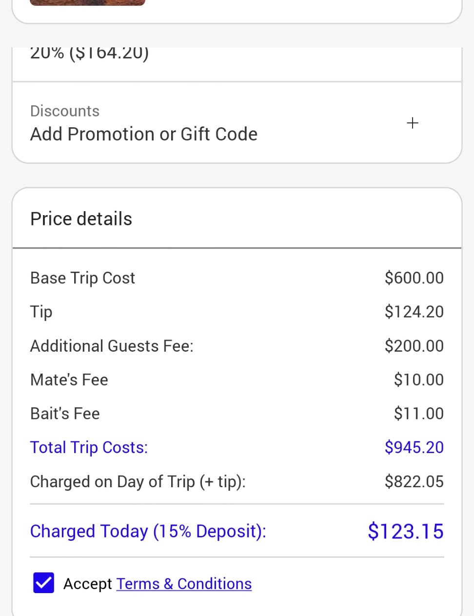Tap the Additional Guests Fee label
Viewport: 474px width, 616px height.
click(112, 346)
